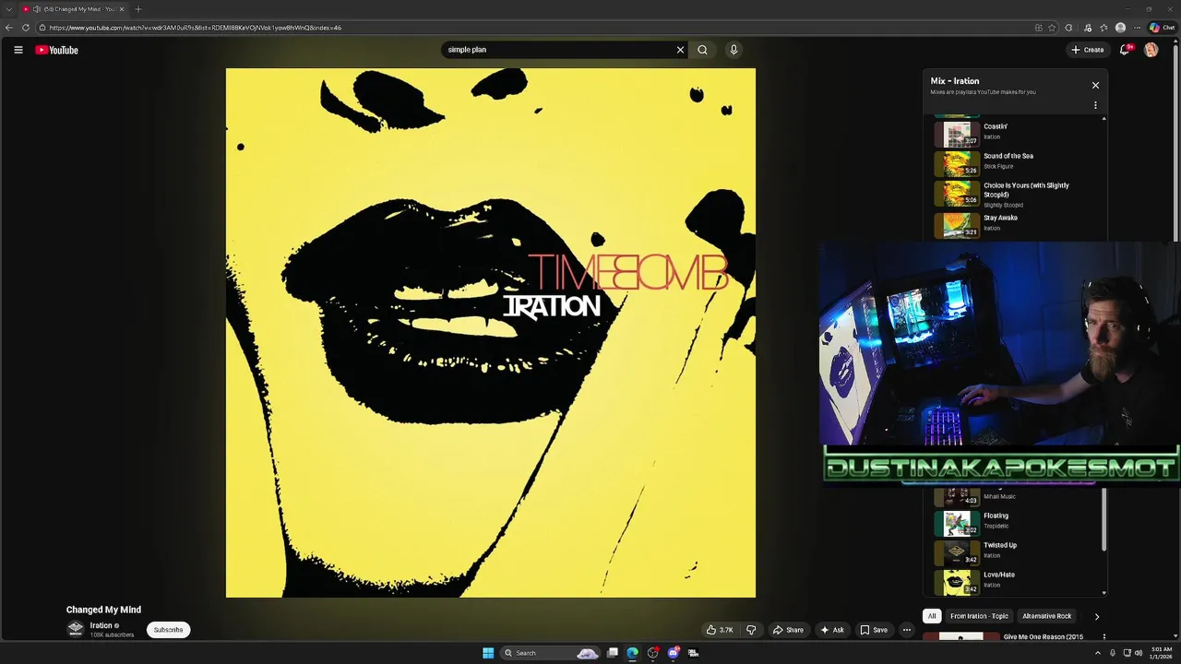Go to the YouTube home logo
This screenshot has width=1181, height=664.
pyautogui.click(x=56, y=50)
